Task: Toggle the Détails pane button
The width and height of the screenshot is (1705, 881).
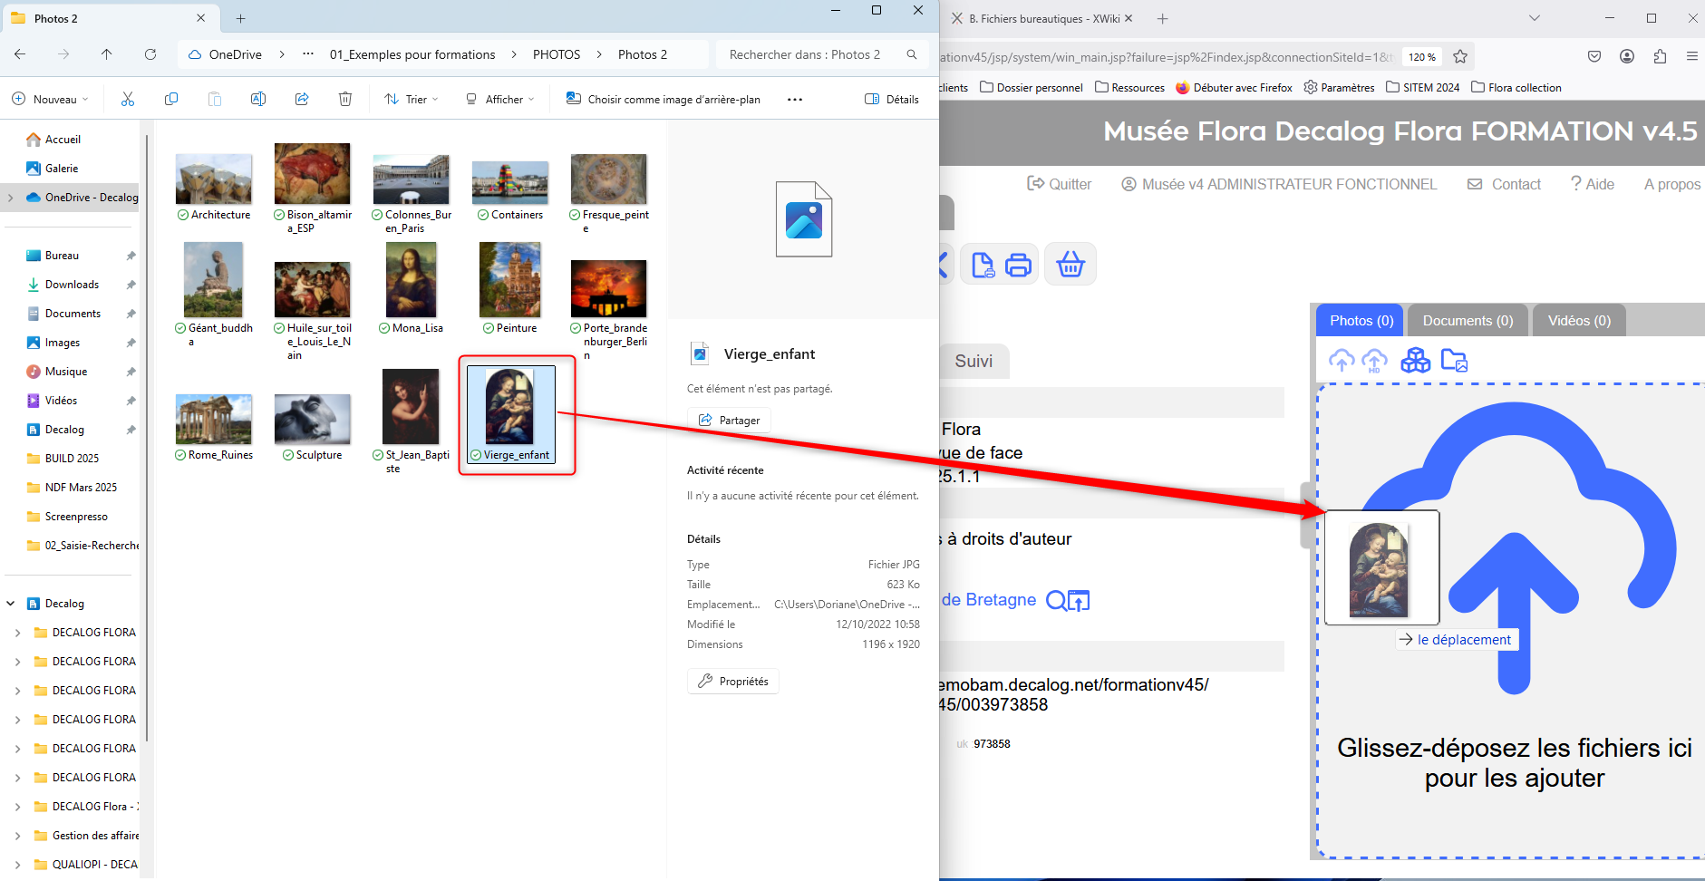Action: click(x=892, y=100)
